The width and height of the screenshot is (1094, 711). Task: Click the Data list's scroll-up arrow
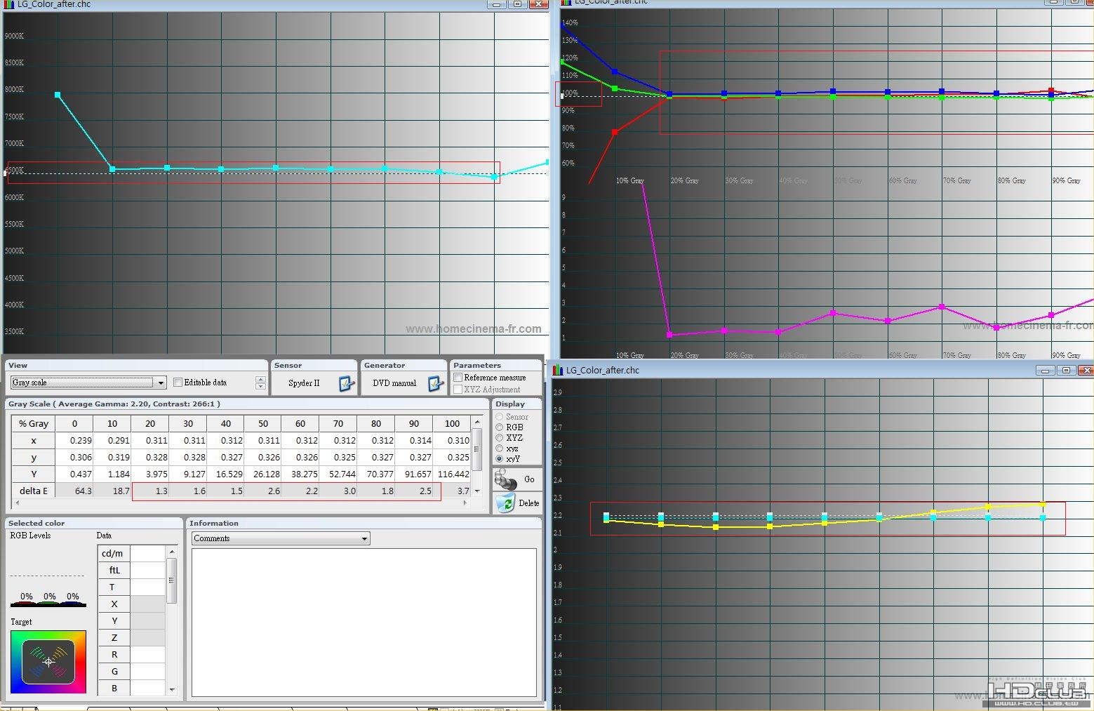172,552
